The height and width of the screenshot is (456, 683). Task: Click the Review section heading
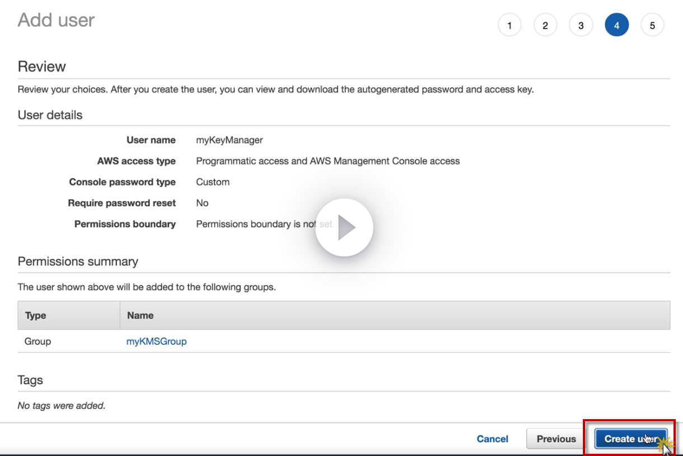pyautogui.click(x=42, y=66)
